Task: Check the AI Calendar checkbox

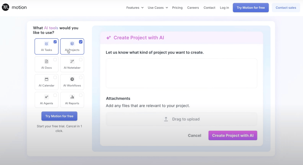Action: tap(55, 77)
